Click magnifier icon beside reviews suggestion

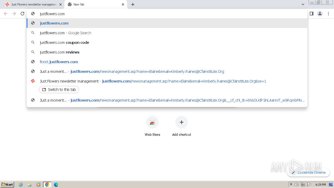pyautogui.click(x=33, y=52)
